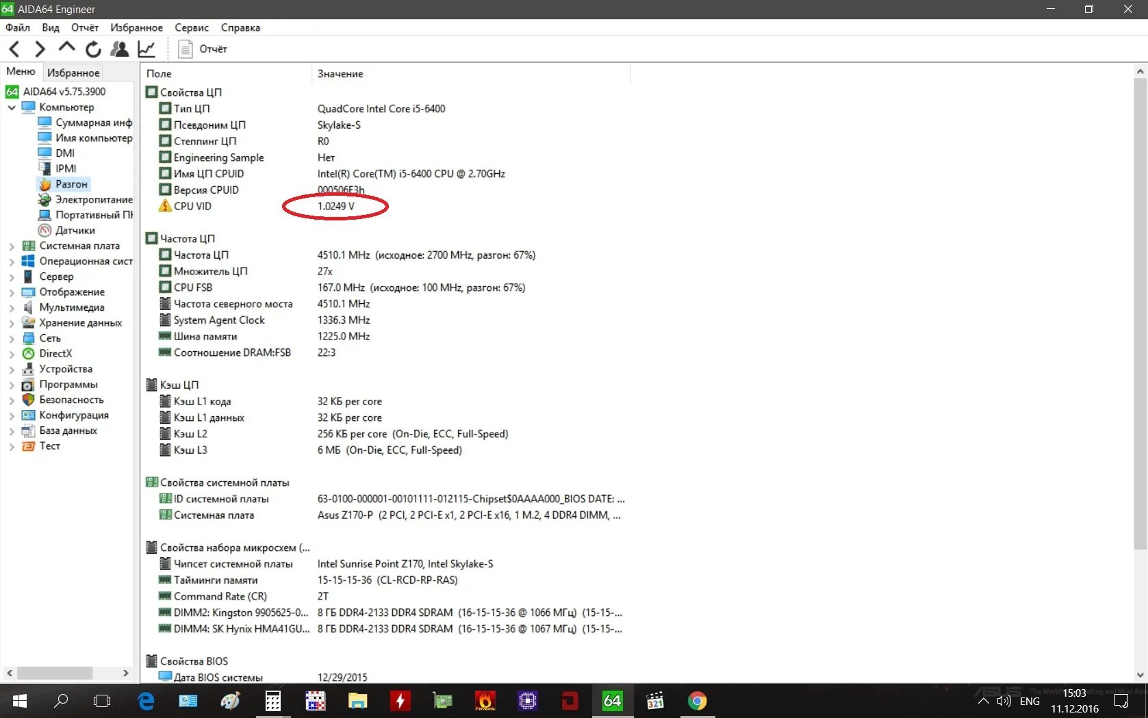This screenshot has height=718, width=1148.
Task: Click the Разгон flame icon
Action: (44, 184)
